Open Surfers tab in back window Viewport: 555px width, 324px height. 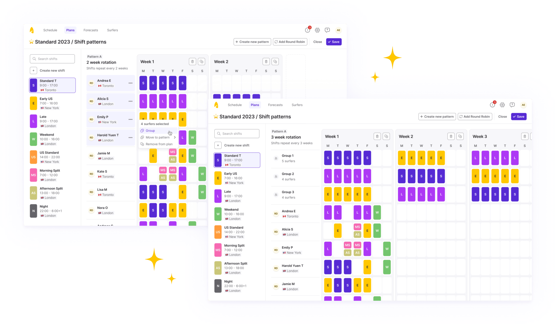[x=112, y=30]
